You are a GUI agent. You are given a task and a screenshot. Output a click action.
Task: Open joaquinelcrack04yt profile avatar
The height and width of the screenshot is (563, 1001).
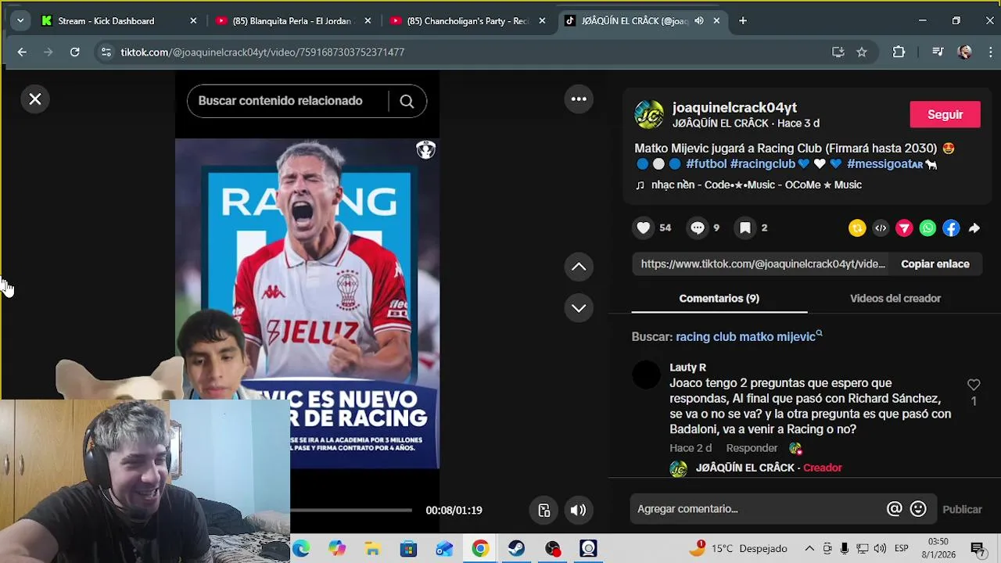tap(649, 115)
